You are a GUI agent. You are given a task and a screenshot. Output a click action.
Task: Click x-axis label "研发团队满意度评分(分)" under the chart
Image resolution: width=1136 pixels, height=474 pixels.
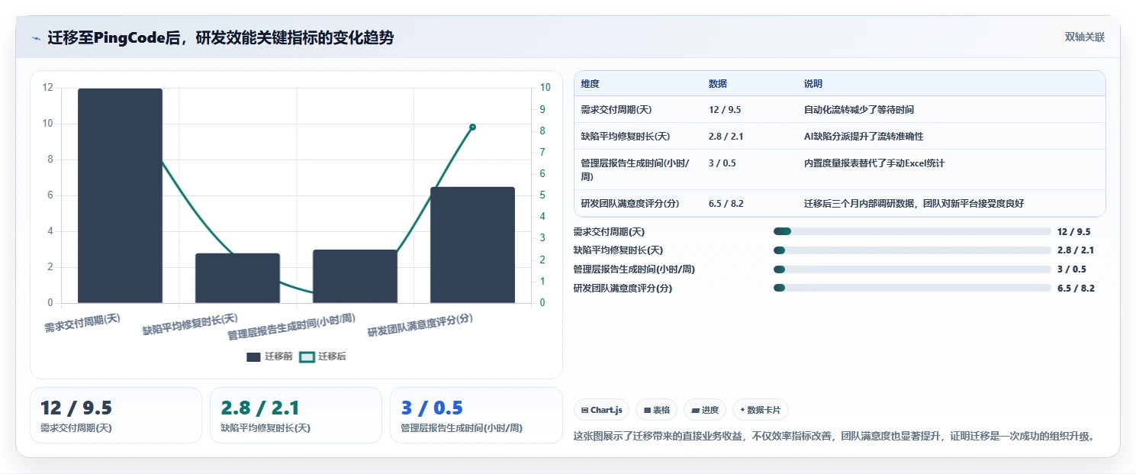point(420,325)
